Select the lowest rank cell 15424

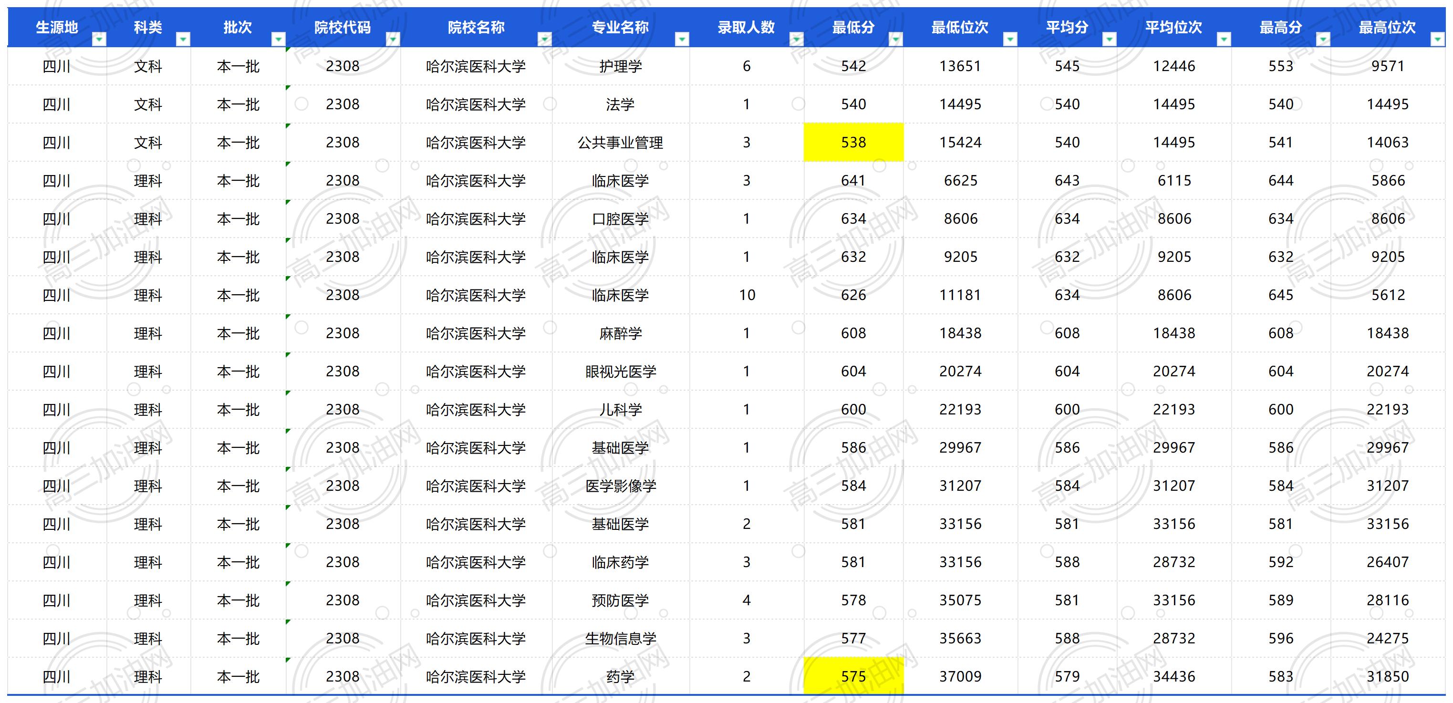click(x=961, y=143)
